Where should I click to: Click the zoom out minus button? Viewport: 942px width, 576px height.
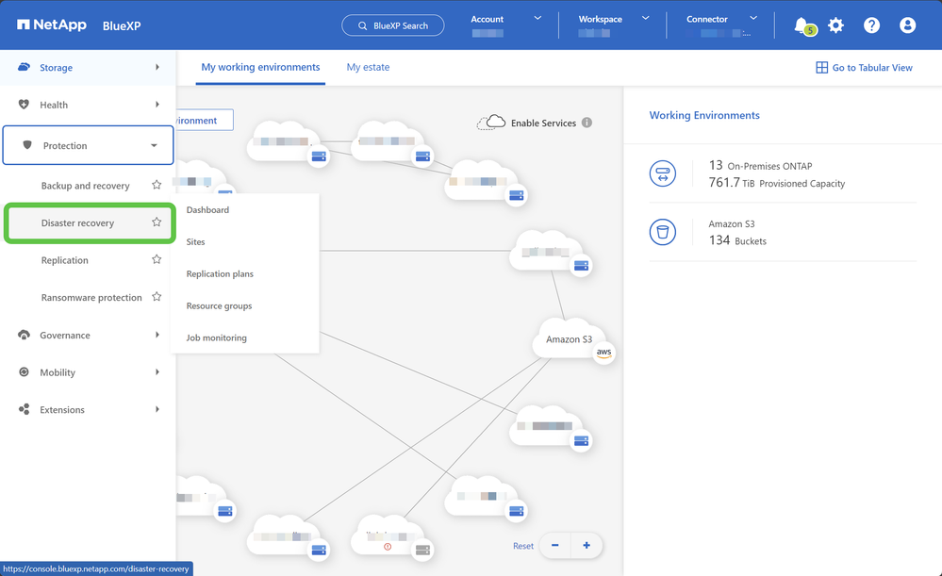click(x=555, y=546)
